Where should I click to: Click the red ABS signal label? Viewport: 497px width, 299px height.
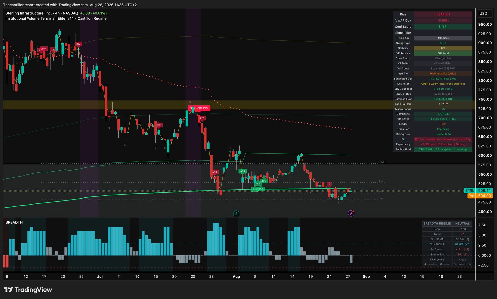pos(215,172)
